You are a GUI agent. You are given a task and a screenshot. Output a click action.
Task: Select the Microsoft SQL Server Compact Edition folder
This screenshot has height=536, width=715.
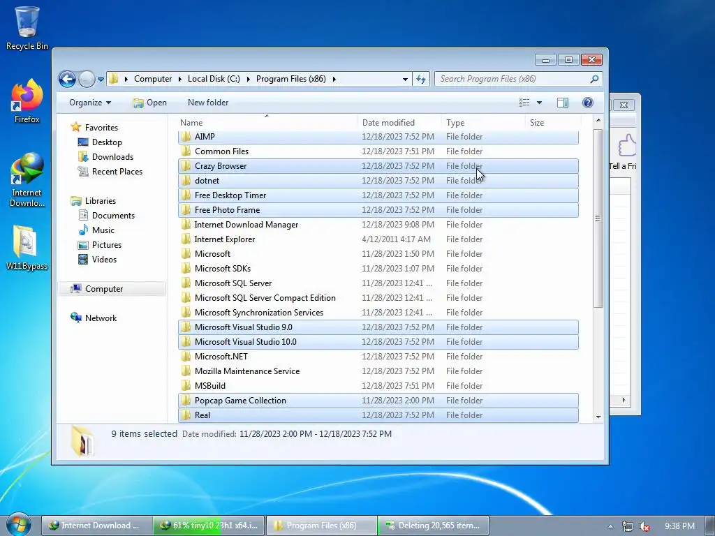(x=378, y=297)
